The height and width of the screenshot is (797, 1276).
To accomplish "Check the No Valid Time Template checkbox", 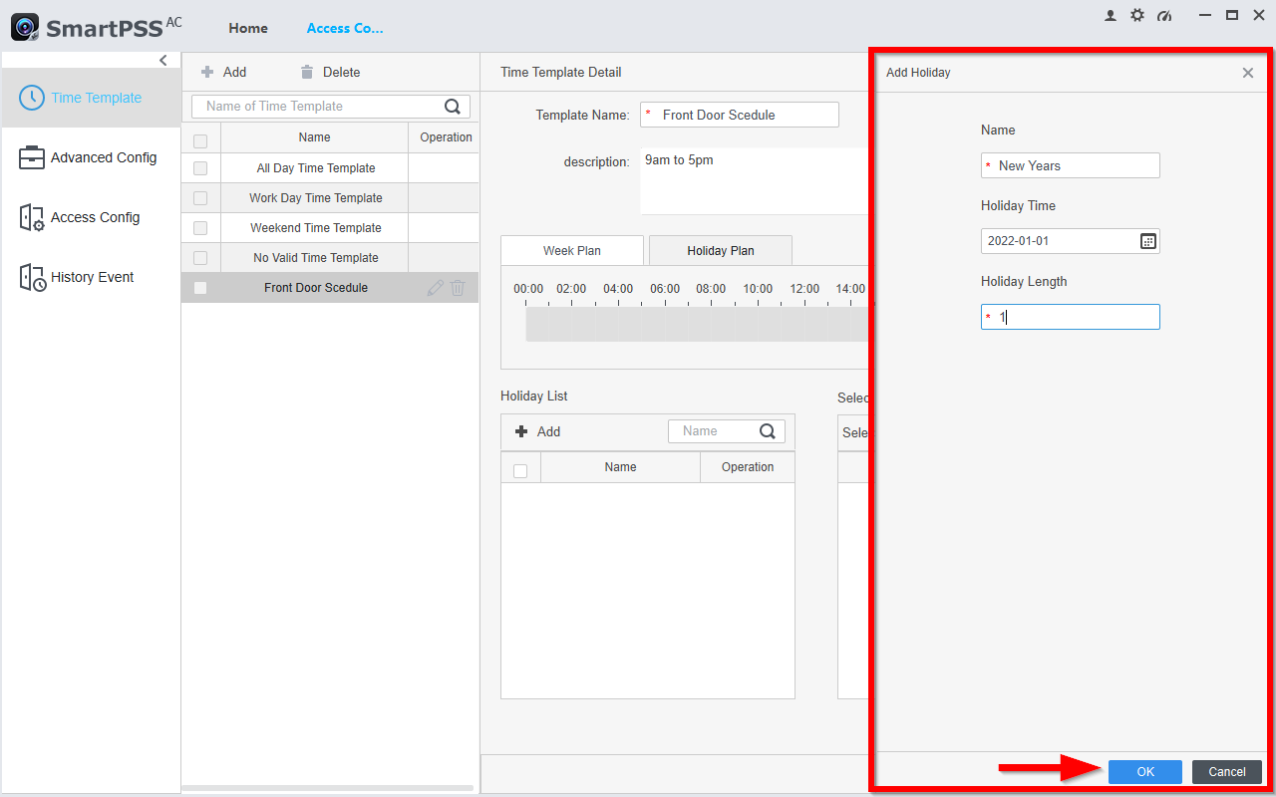I will (200, 258).
